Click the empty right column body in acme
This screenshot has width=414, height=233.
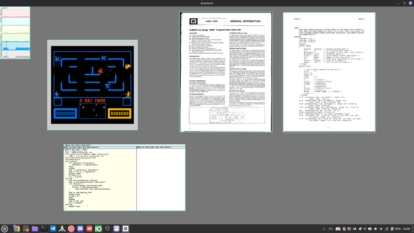[161, 179]
